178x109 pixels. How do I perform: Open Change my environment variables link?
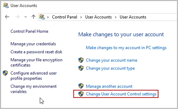click(34, 89)
